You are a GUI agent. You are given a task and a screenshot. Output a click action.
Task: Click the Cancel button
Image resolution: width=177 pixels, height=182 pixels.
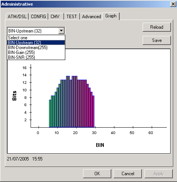pos(128,174)
